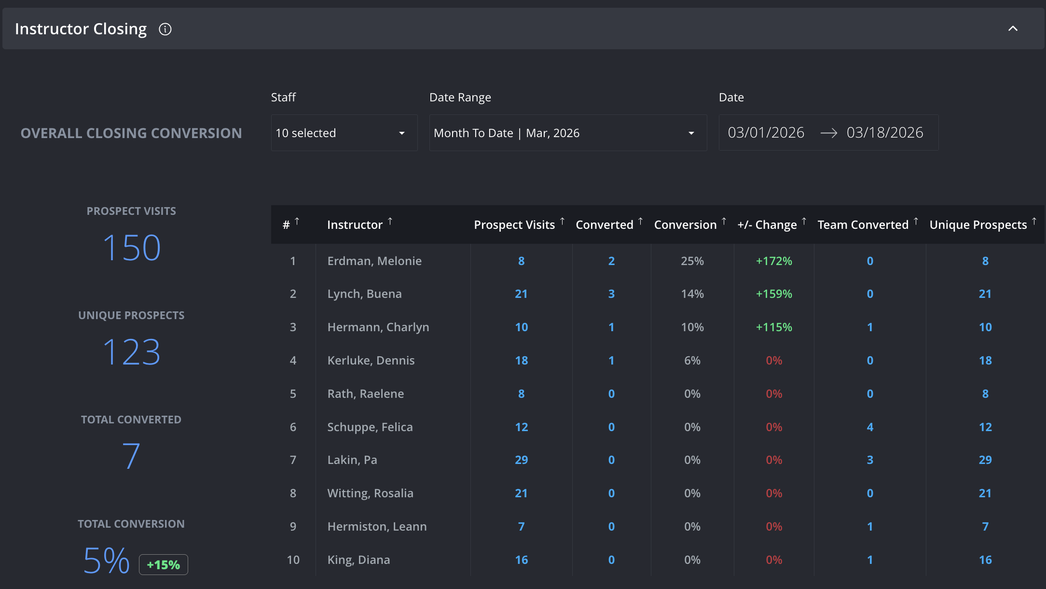Click the Instructor Closing info icon
The width and height of the screenshot is (1046, 589).
tap(165, 29)
